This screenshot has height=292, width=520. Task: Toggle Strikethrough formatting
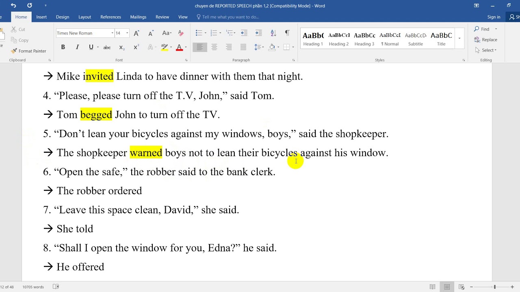point(107,47)
